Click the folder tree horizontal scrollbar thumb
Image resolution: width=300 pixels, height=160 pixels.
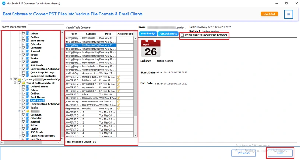(23, 142)
